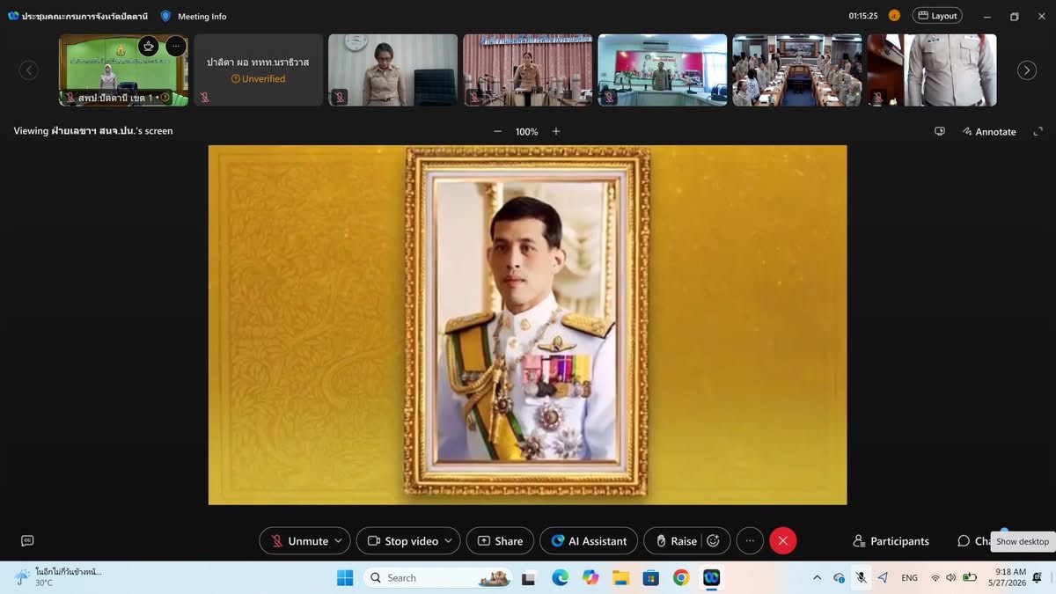This screenshot has width=1056, height=594.
Task: Click the orange status indicator beside the timer
Action: [x=894, y=16]
